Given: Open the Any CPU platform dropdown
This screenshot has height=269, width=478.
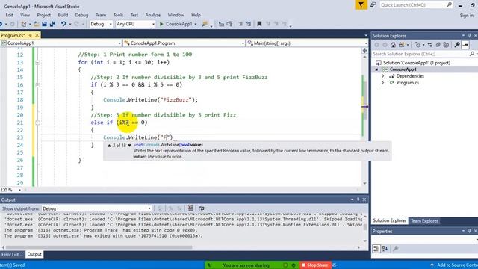Looking at the screenshot, I should pos(135,24).
